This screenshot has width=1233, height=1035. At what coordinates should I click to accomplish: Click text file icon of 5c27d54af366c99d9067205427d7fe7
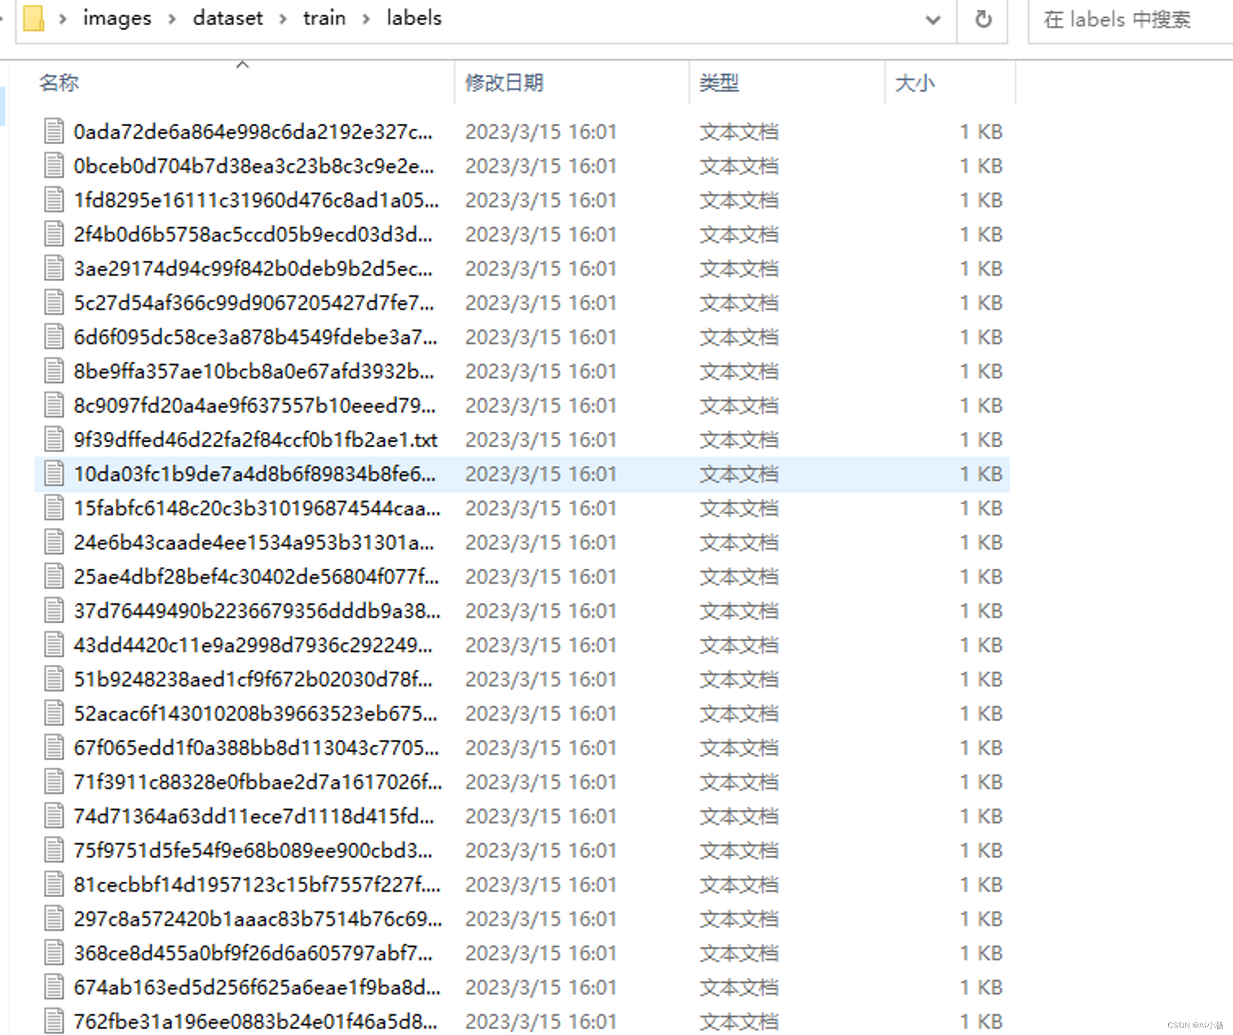tap(54, 302)
